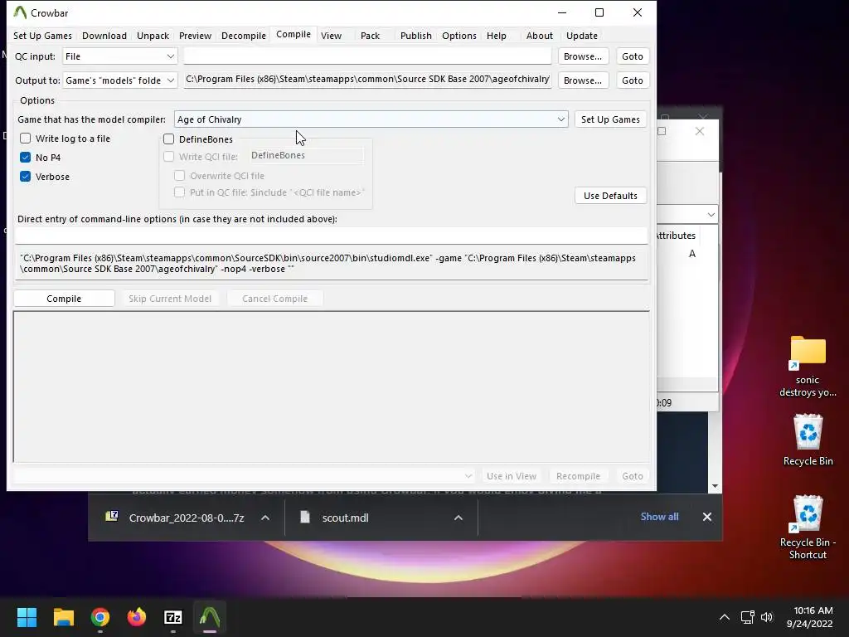This screenshot has width=849, height=637.
Task: Open the Windows Start menu
Action: tap(27, 617)
